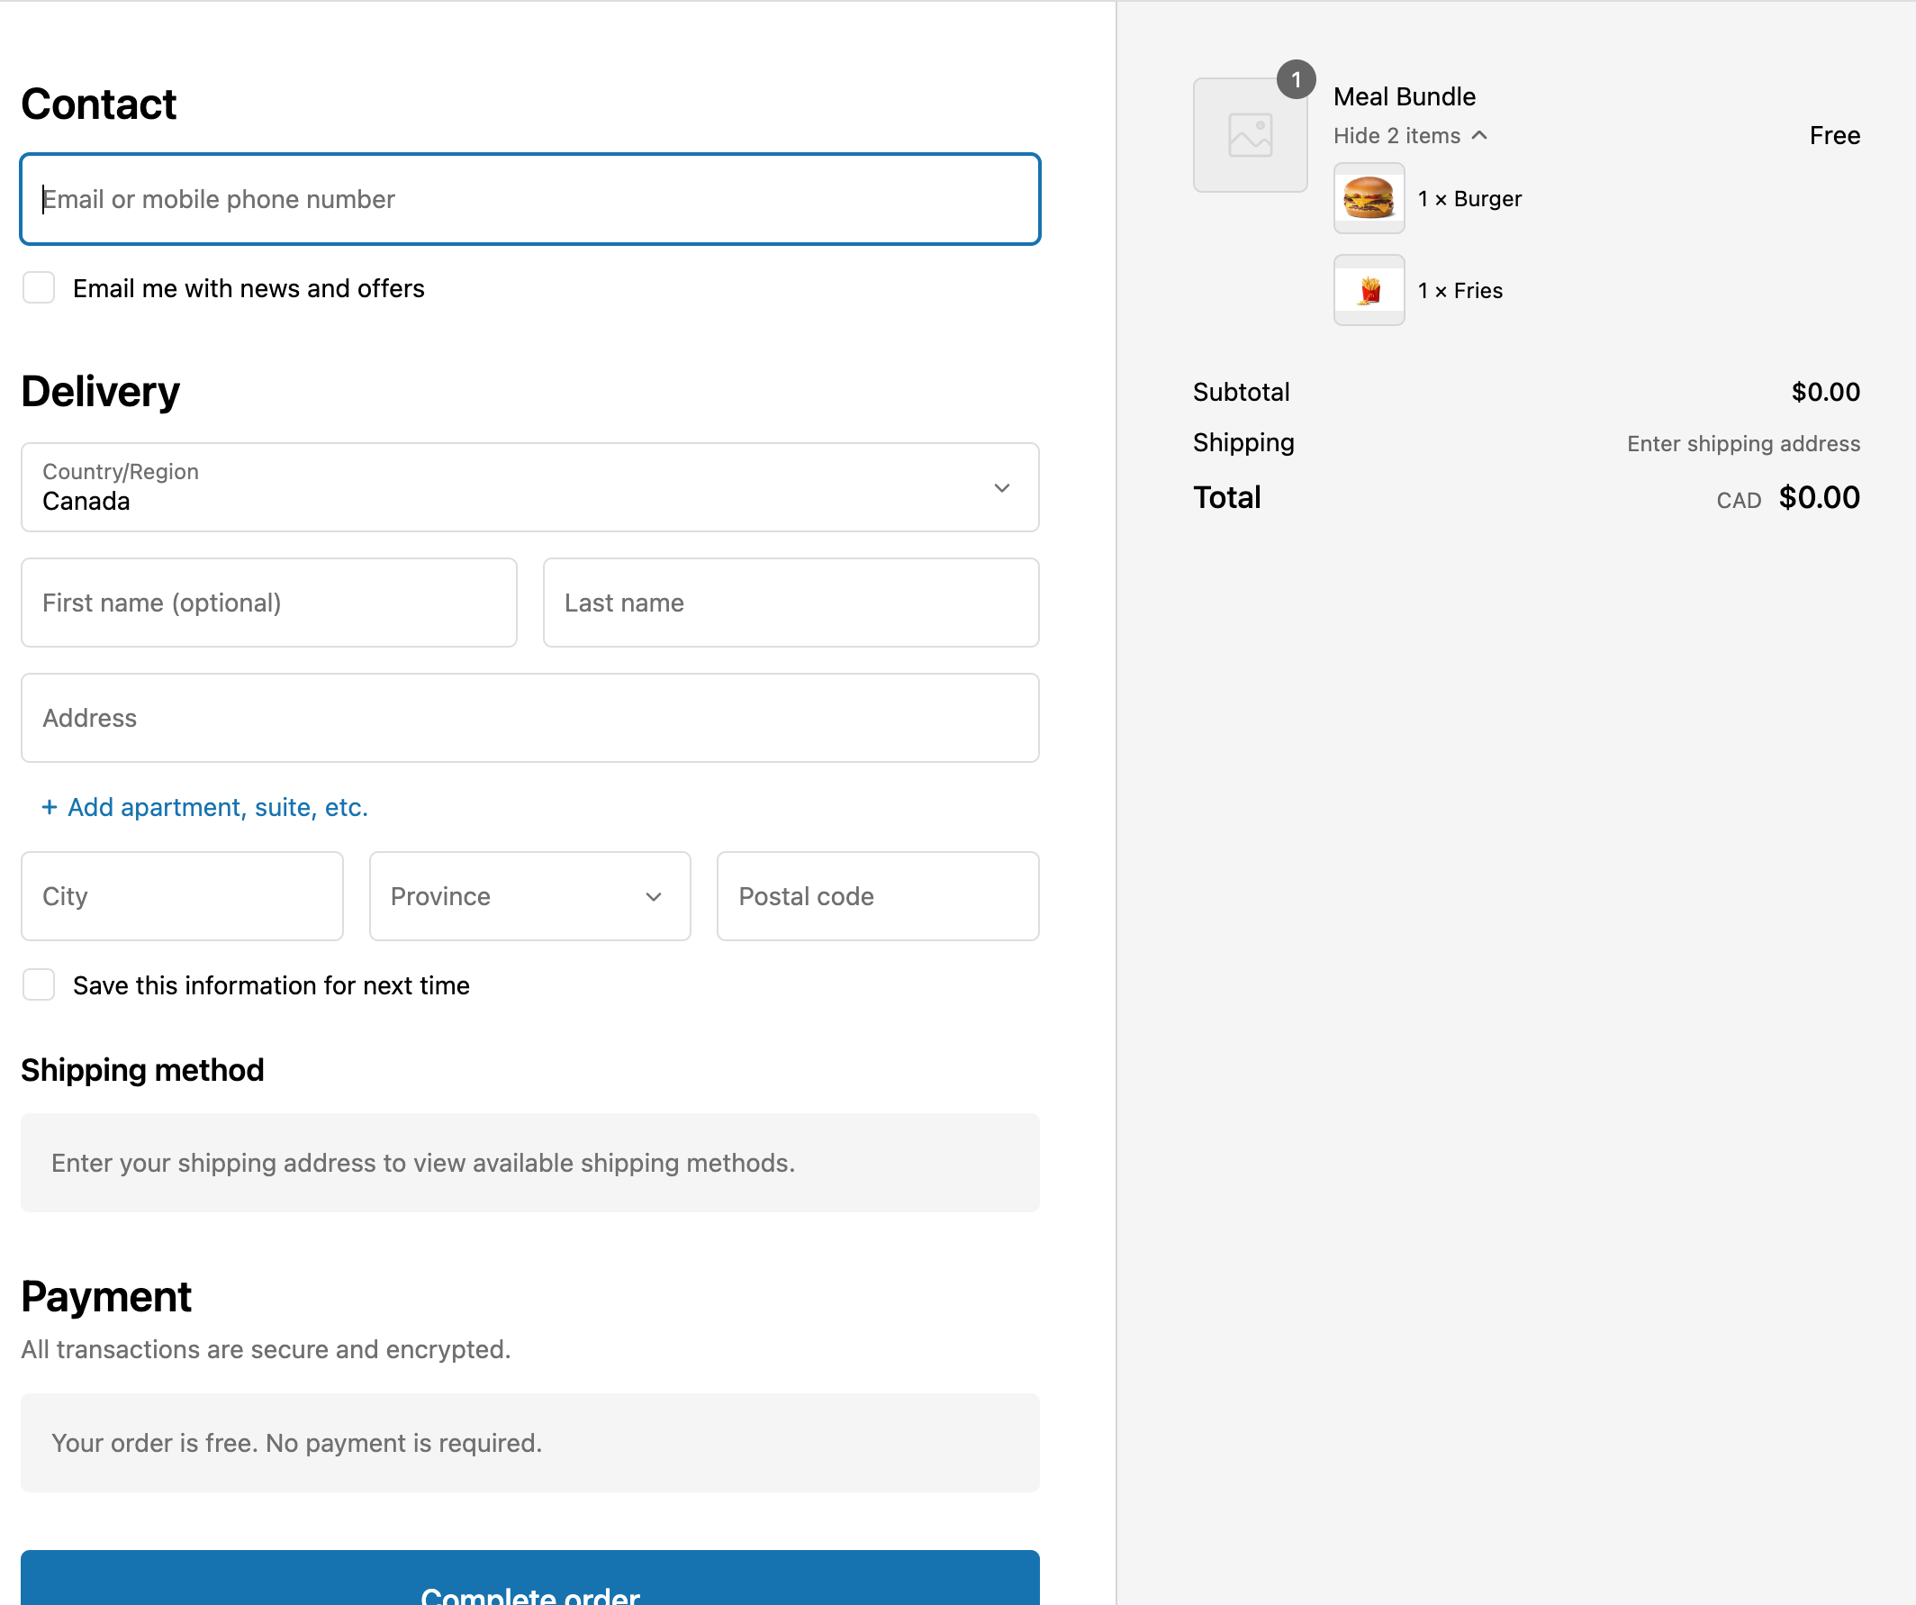This screenshot has width=1916, height=1605.
Task: Collapse bundle with Hide 2 items
Action: (x=1411, y=136)
